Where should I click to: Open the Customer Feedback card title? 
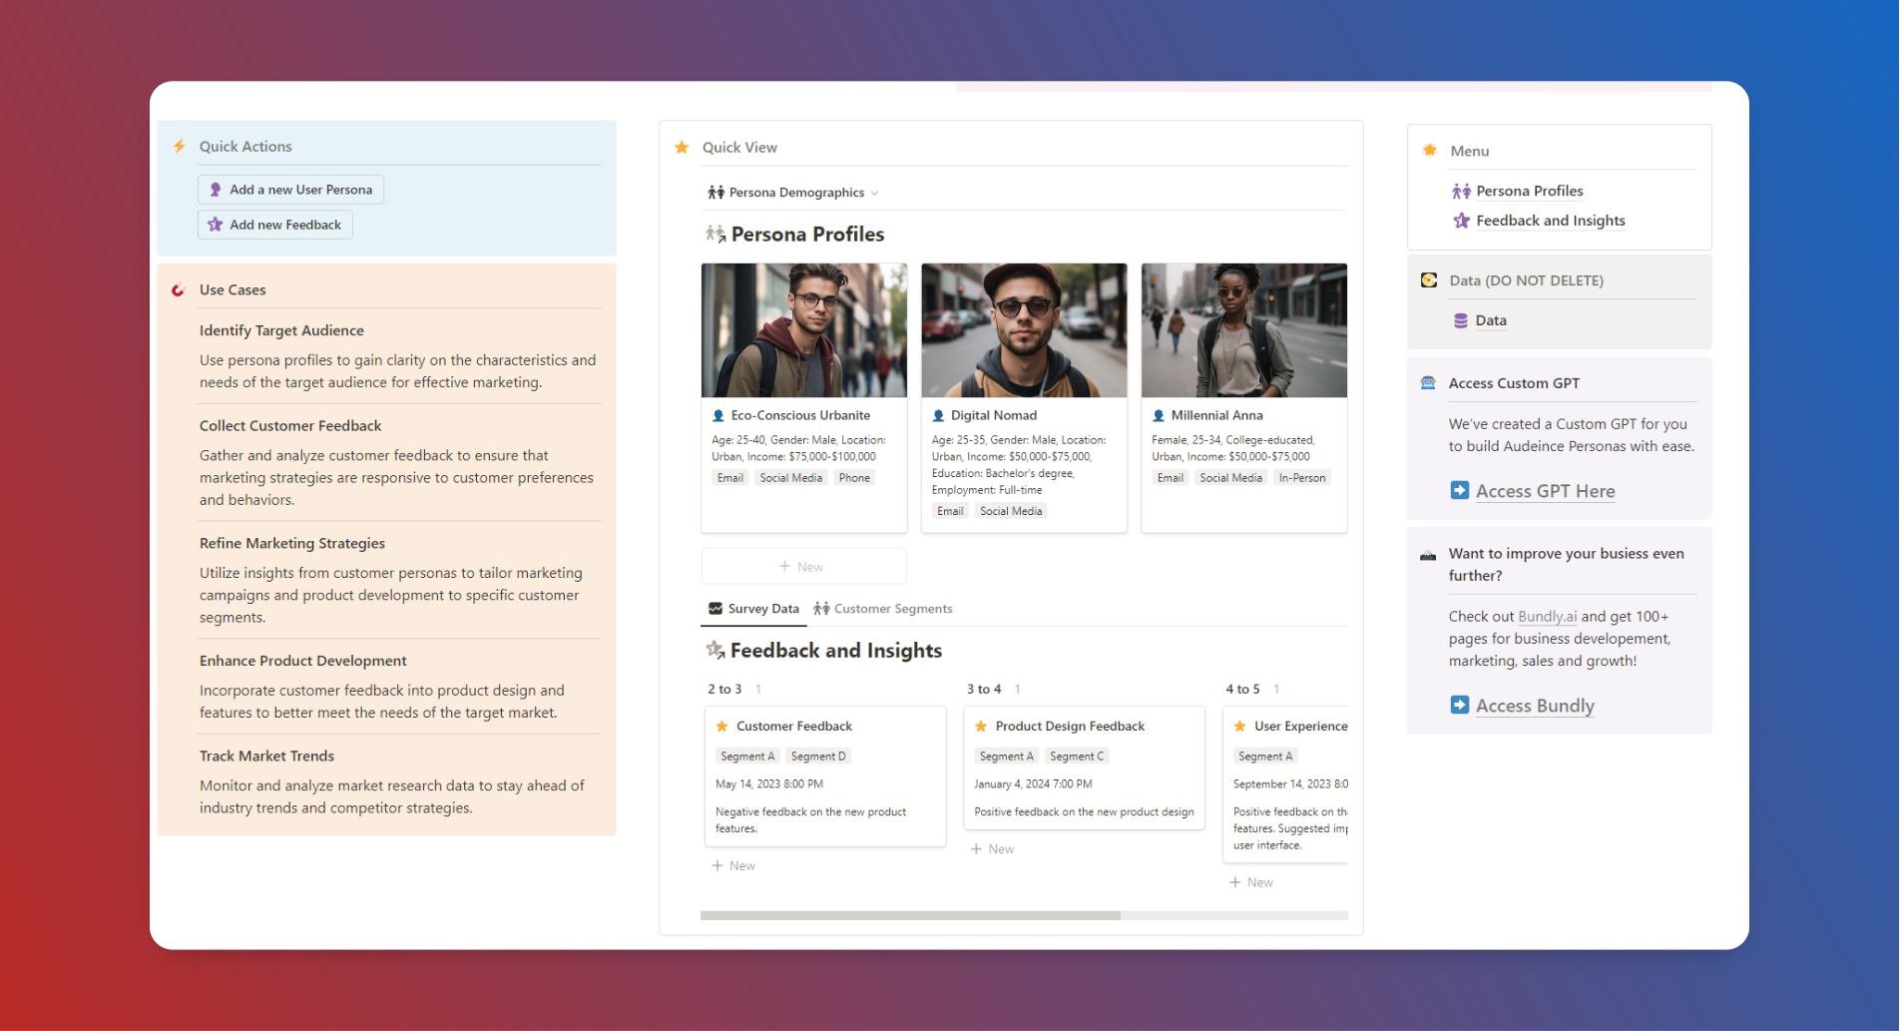coord(794,727)
